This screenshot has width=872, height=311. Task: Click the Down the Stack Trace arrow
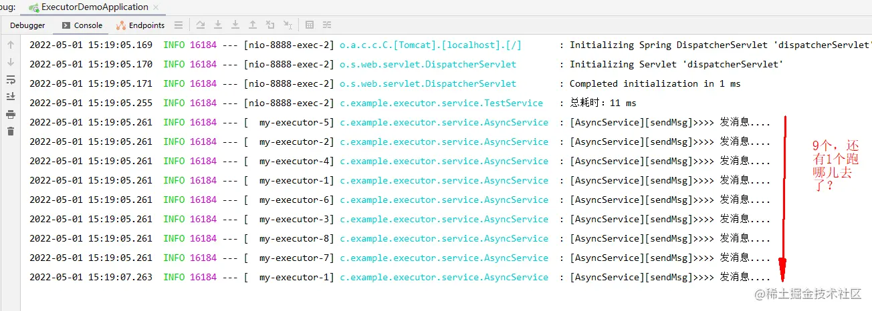pos(11,62)
